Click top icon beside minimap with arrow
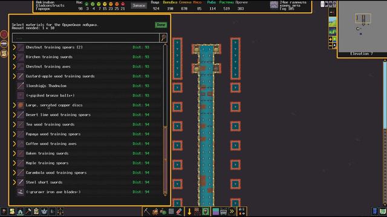This screenshot has width=387, height=217. [x=333, y=12]
